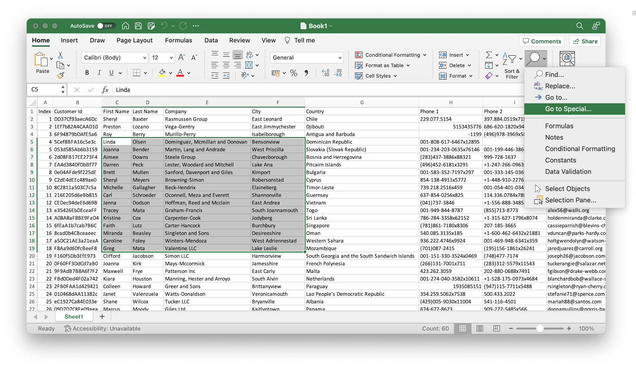This screenshot has width=636, height=369.
Task: Click the Analyze Data icon
Action: [567, 58]
